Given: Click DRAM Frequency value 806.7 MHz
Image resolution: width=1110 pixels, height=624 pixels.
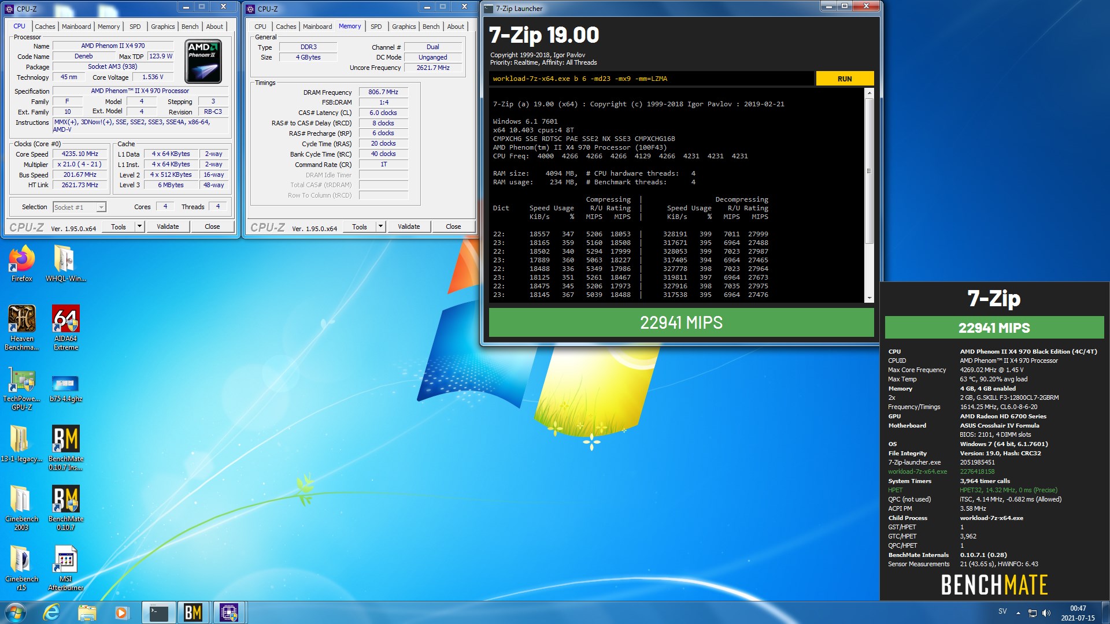Looking at the screenshot, I should [x=383, y=92].
